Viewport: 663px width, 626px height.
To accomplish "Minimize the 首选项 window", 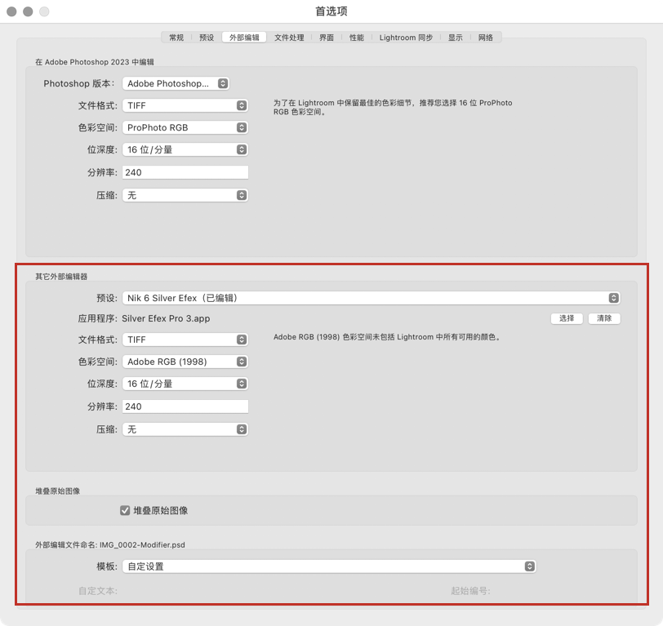I will [x=28, y=11].
